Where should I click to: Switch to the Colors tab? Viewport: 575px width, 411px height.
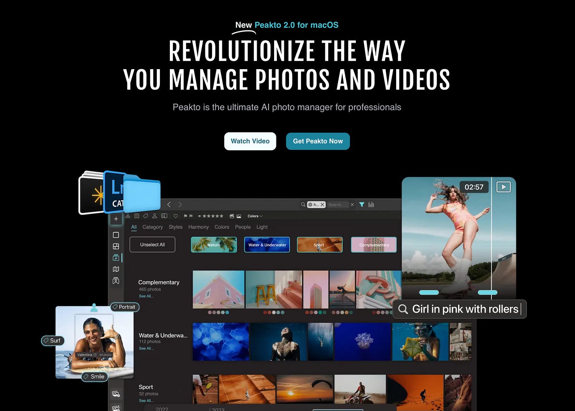point(222,227)
